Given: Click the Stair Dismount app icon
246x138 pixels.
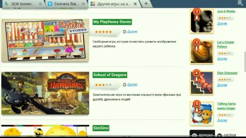Looking at the screenshot, I should point(201,83).
